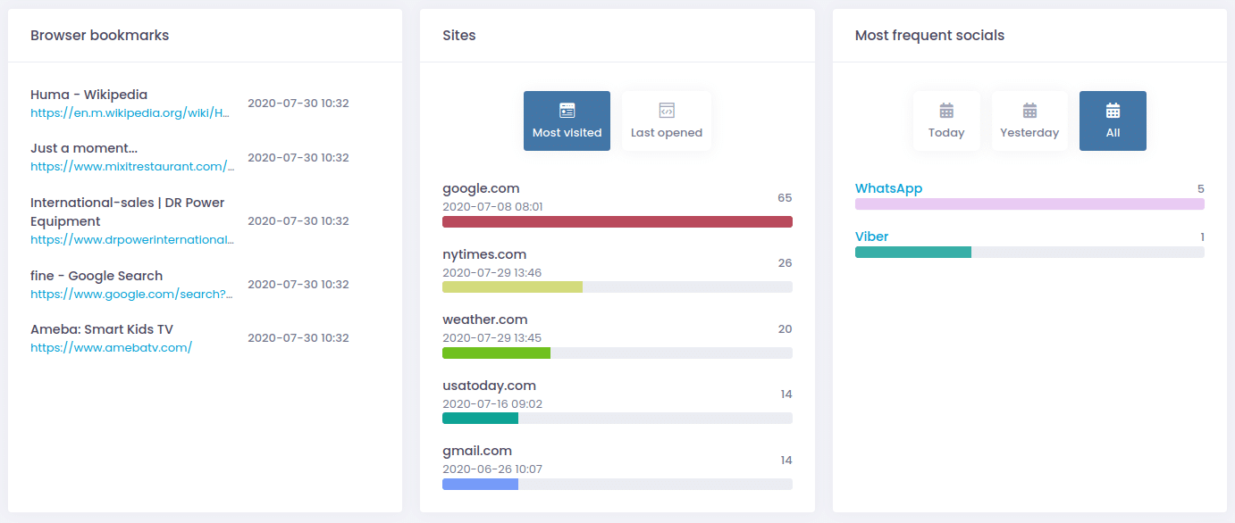1235x523 pixels.
Task: Click the teal usatoday.com usage bar
Action: (480, 418)
